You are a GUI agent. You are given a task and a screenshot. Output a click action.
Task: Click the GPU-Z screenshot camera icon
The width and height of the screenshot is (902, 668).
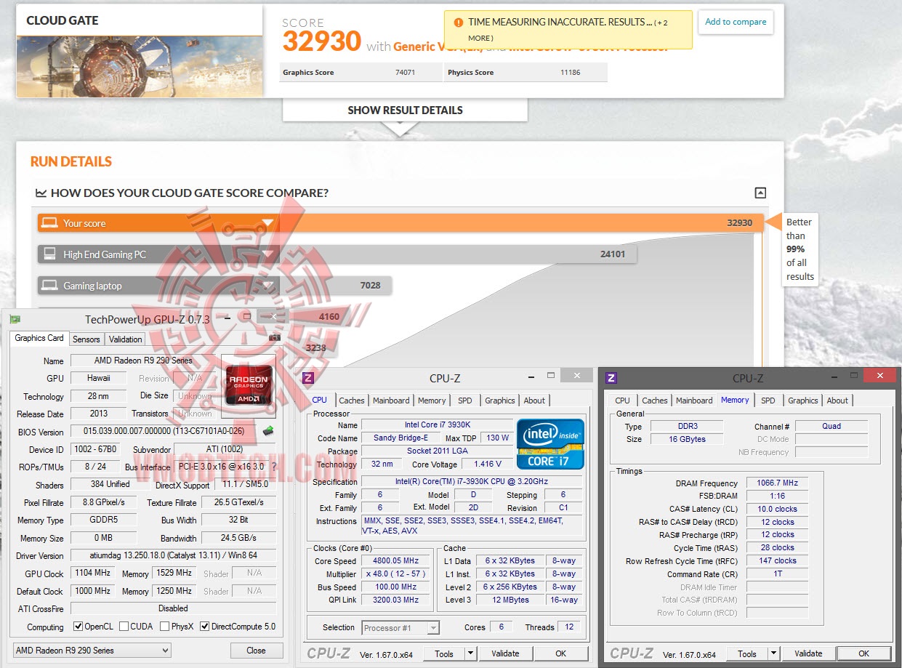(274, 337)
